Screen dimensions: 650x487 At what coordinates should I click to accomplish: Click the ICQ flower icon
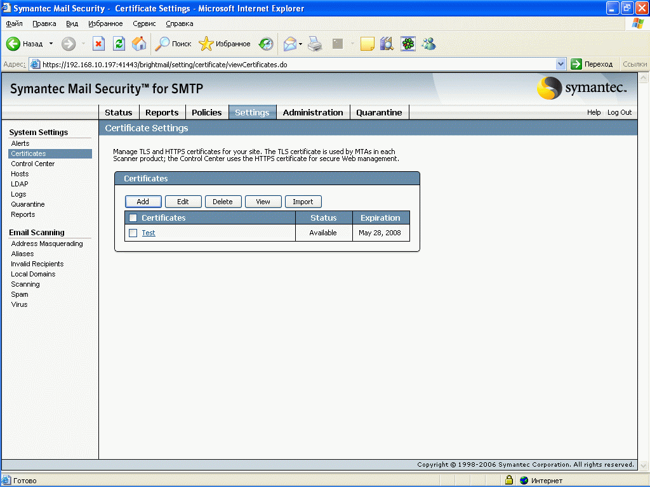point(408,44)
